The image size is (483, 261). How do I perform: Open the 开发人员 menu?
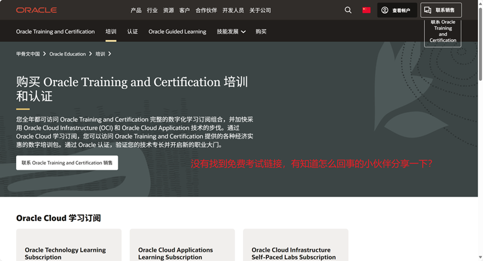[233, 11]
